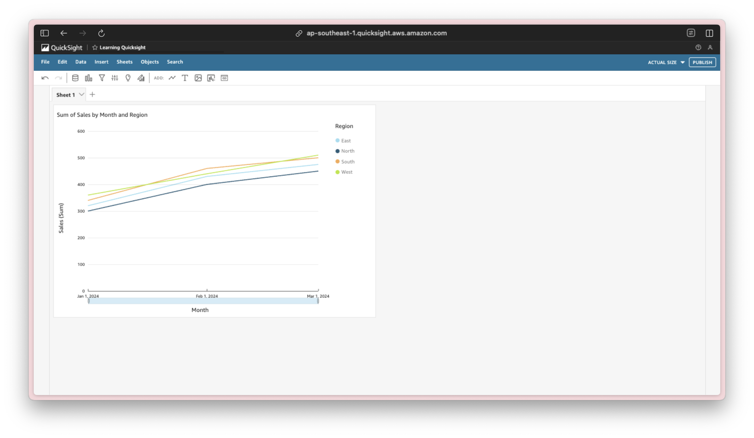The image size is (754, 438).
Task: Open the Insert menu
Action: 101,62
